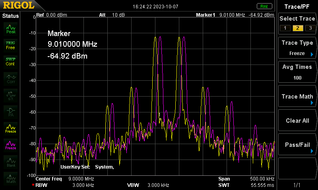Screen dimensions: 318x190
Task: Click the Rmt remote indicator
Action: click(264, 6)
